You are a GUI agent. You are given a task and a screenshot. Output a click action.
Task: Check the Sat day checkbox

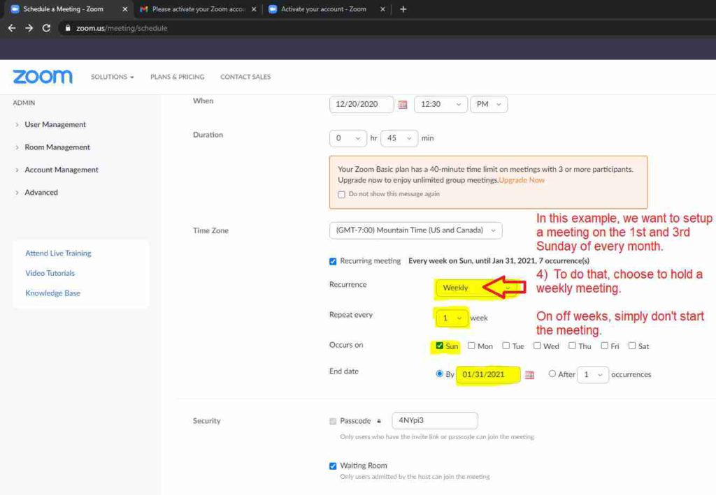pos(632,346)
